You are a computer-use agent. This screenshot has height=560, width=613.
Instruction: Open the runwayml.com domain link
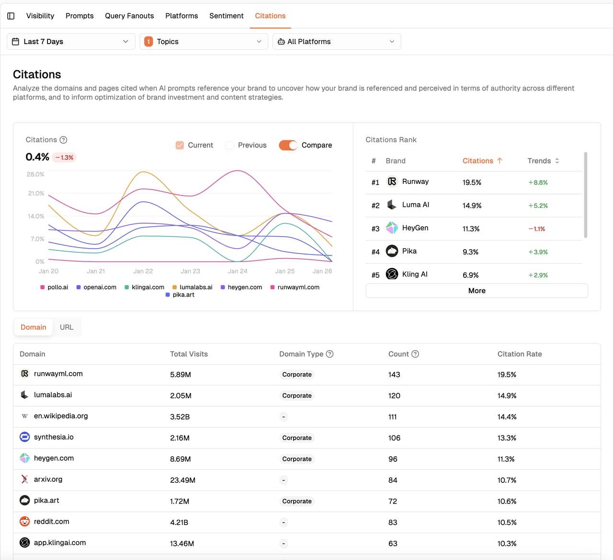pyautogui.click(x=58, y=374)
